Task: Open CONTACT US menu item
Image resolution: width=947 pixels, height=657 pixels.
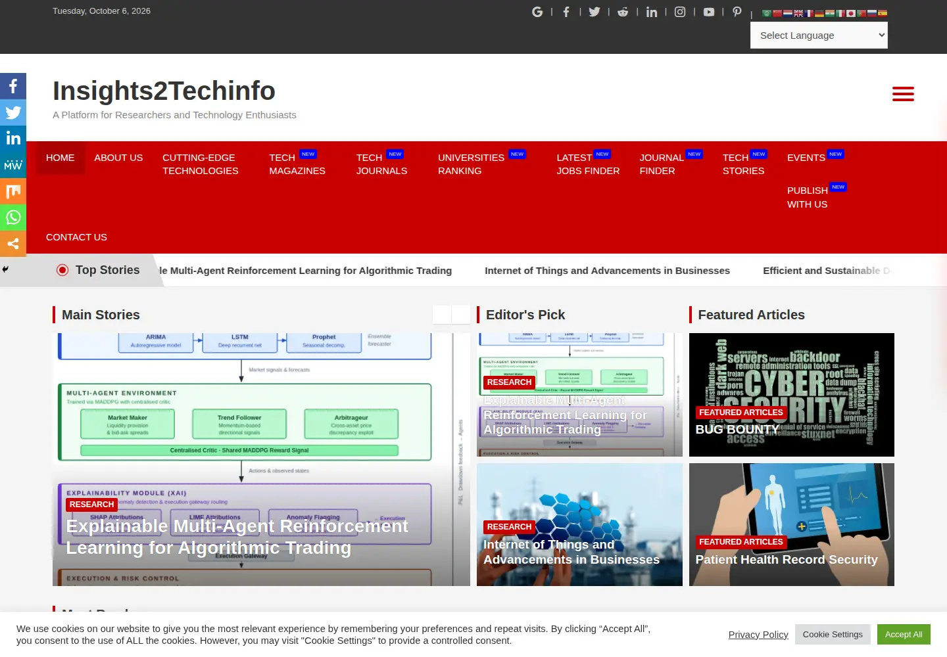Action: tap(76, 237)
